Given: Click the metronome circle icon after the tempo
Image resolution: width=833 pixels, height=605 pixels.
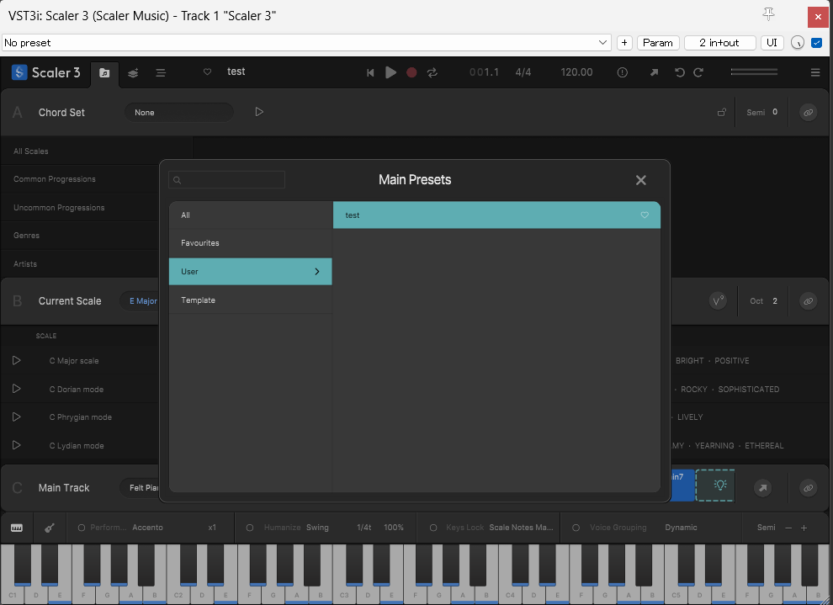Looking at the screenshot, I should (622, 72).
